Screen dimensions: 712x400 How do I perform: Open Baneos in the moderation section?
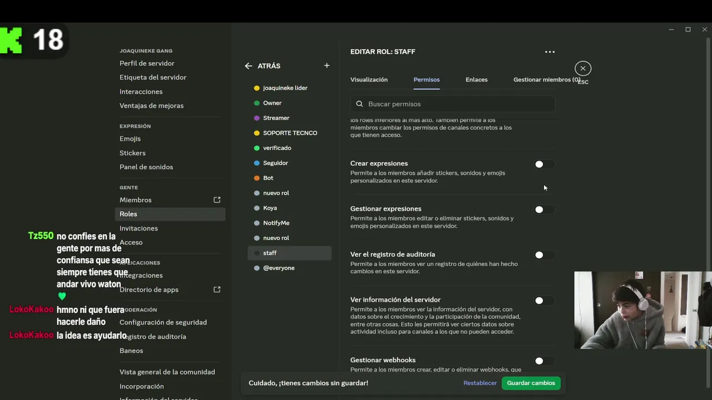pos(131,351)
